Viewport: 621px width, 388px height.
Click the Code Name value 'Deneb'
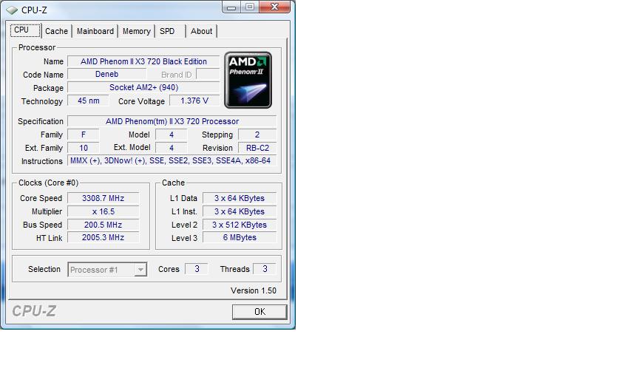pos(106,75)
